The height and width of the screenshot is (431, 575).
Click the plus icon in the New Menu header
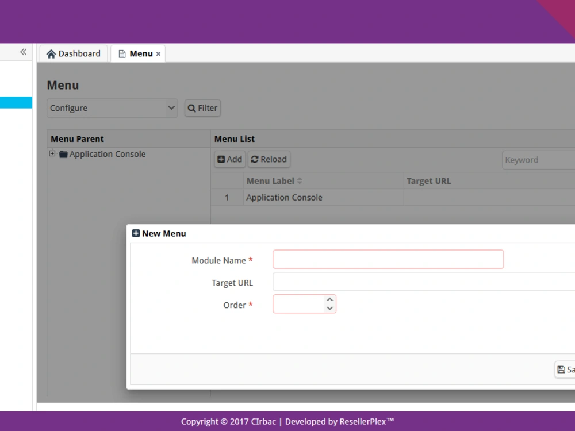point(136,233)
